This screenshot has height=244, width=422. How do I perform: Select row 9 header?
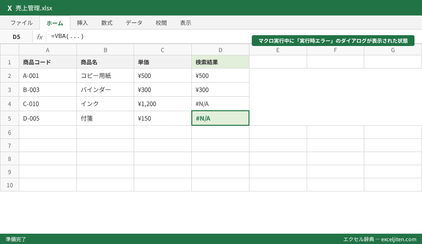9,172
